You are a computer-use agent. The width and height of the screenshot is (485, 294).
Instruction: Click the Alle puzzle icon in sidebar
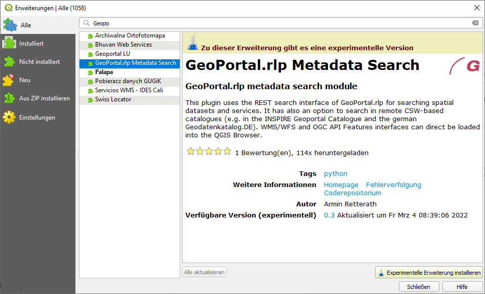tap(10, 25)
